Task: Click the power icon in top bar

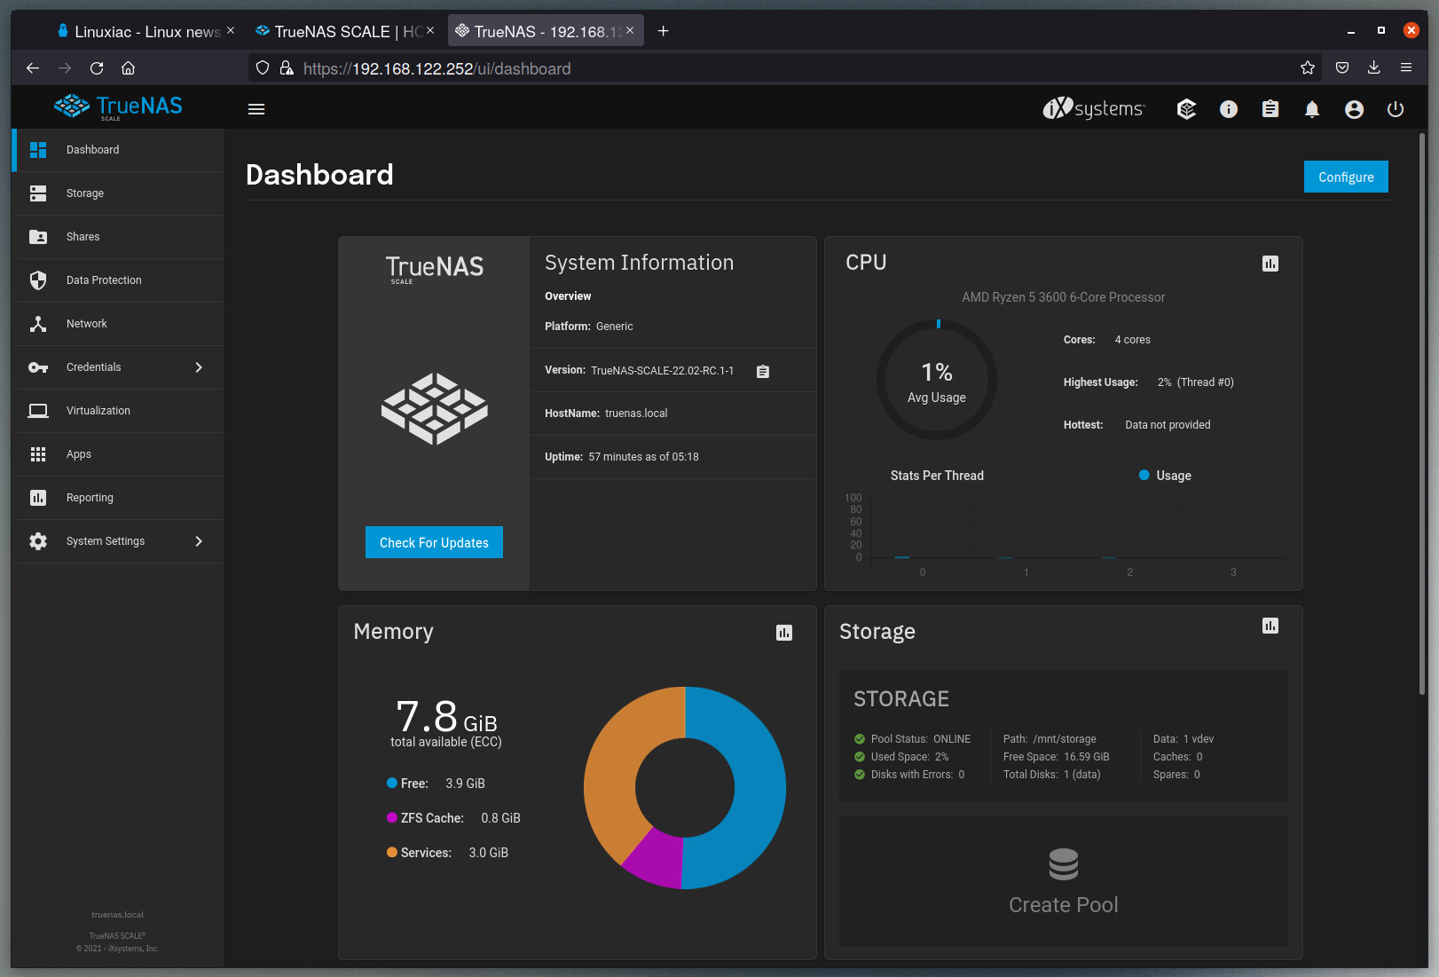Action: pos(1395,109)
